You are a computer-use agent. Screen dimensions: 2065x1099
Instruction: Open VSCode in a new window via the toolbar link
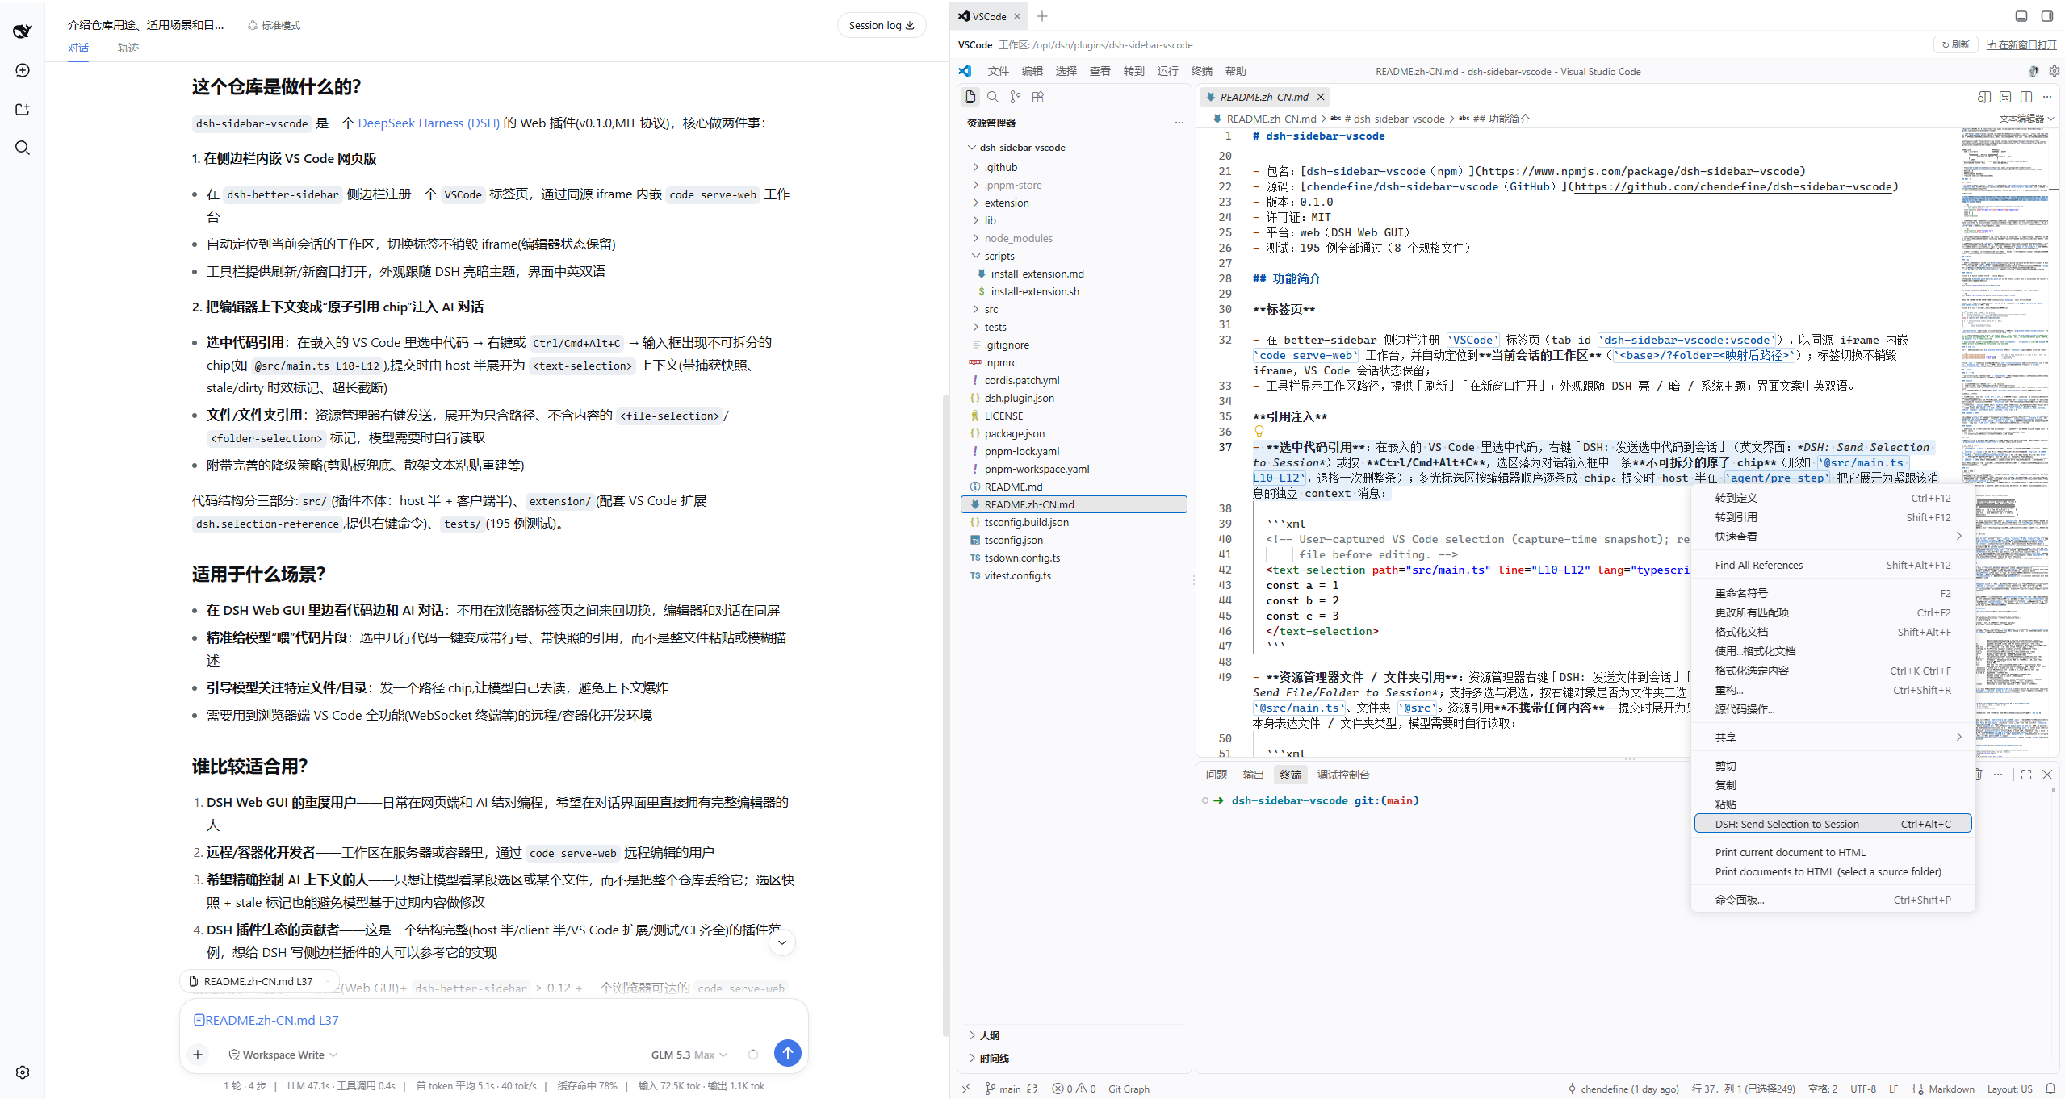tap(2021, 44)
